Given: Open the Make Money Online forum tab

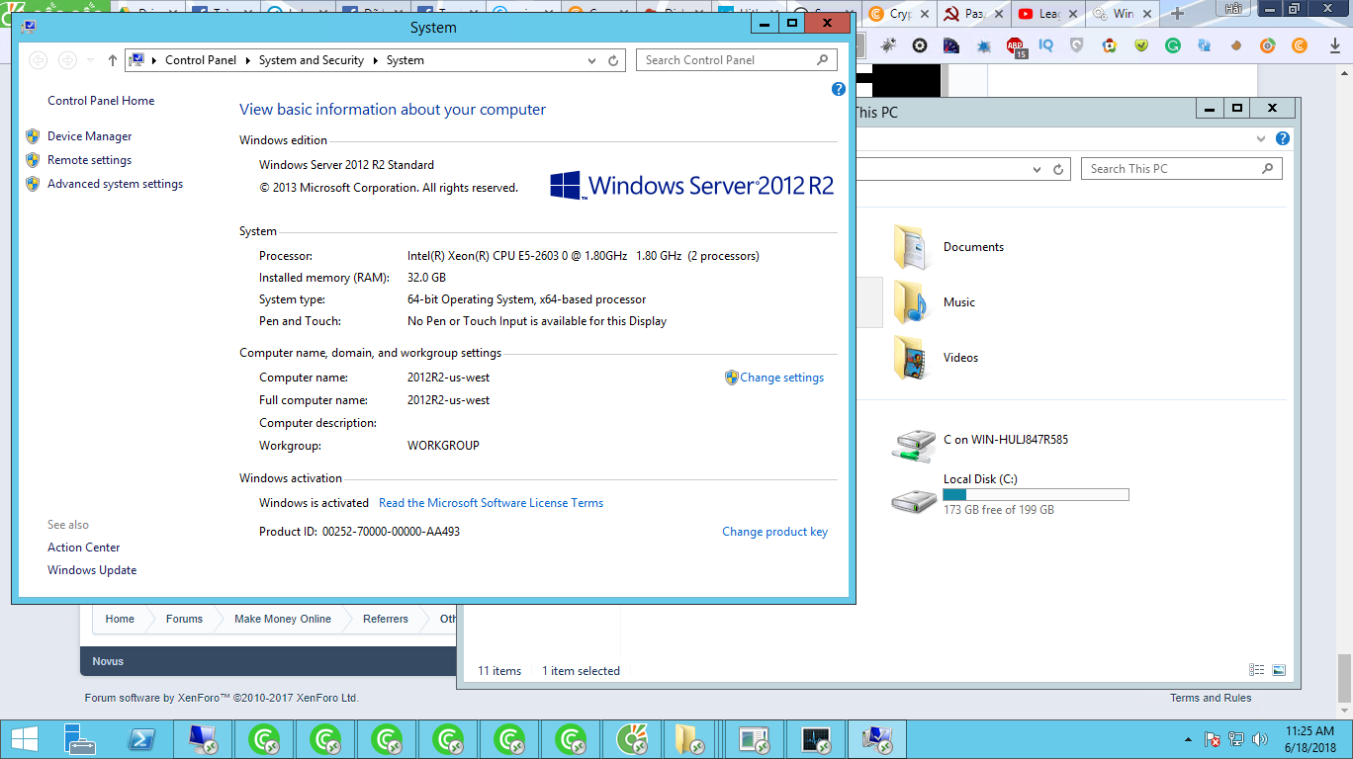Looking at the screenshot, I should pyautogui.click(x=283, y=619).
